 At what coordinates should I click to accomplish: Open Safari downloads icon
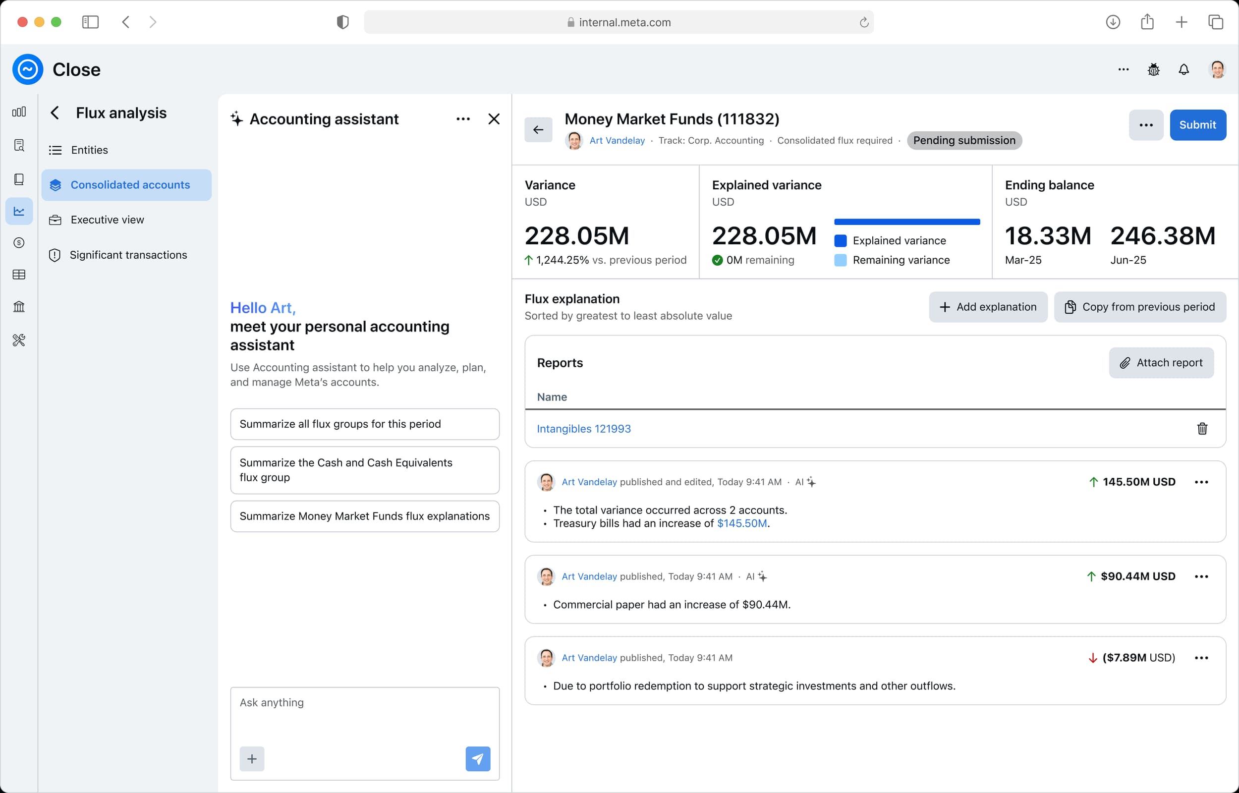[1113, 22]
